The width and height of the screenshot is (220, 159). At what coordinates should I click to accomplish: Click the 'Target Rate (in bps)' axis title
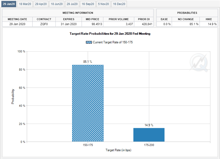pos(118,150)
